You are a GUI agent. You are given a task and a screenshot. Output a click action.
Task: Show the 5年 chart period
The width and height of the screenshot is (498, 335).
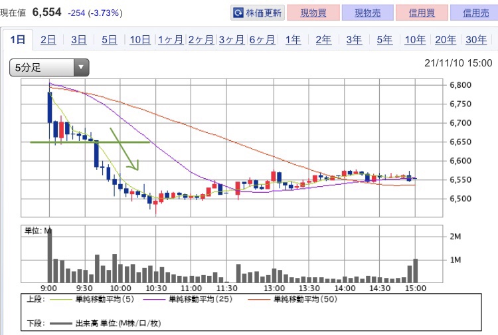tap(384, 40)
